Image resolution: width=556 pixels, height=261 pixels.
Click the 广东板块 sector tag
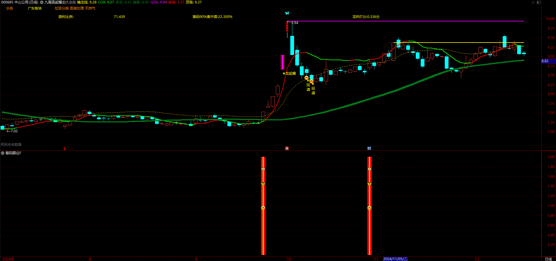tap(35, 8)
